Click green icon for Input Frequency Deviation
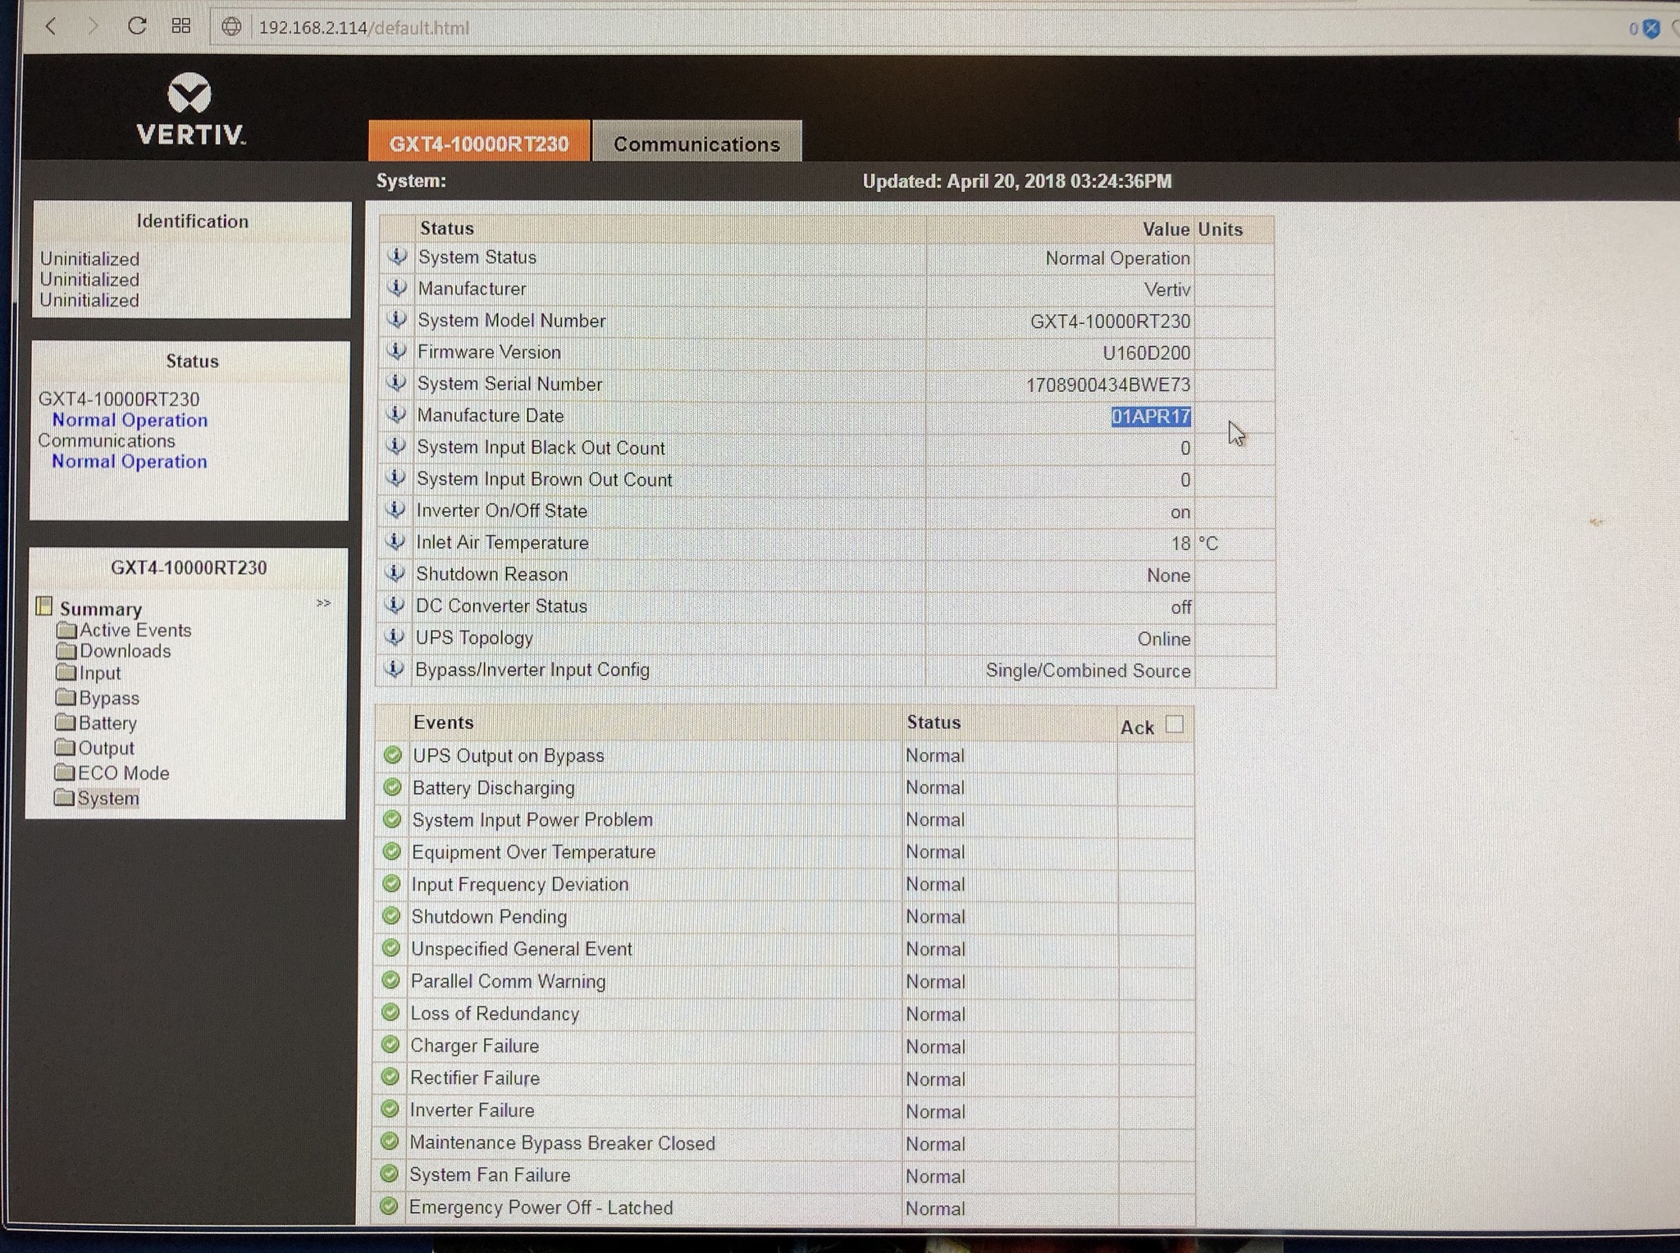Viewport: 1680px width, 1253px height. pos(392,884)
